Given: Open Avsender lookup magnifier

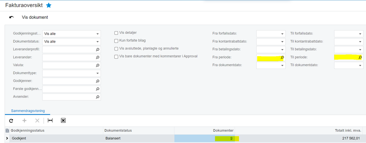Looking at the screenshot, I should tap(98, 97).
